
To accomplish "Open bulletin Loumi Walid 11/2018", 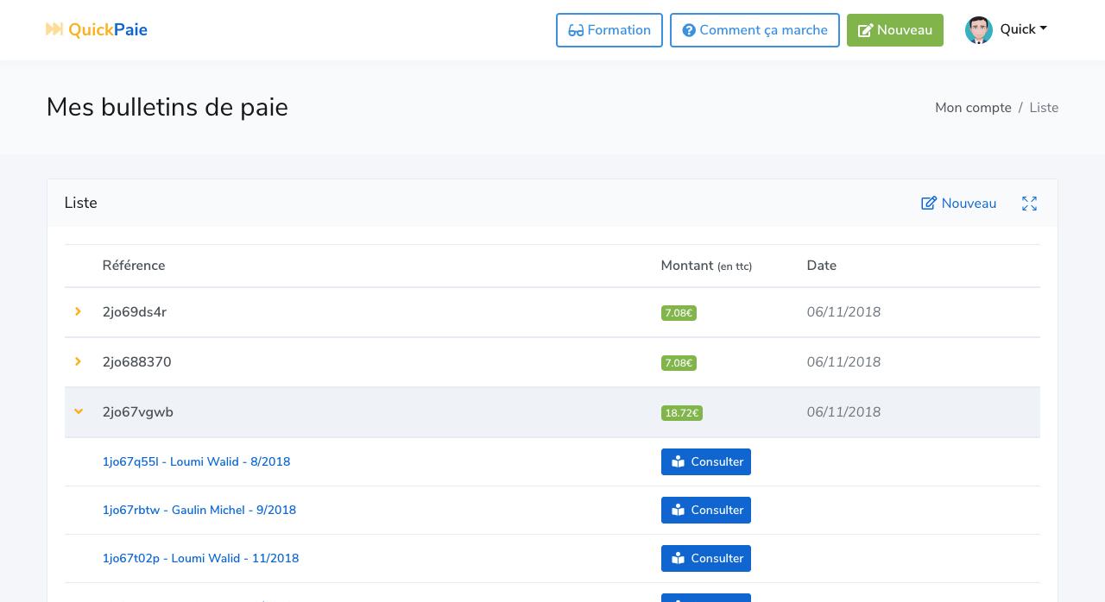I will pyautogui.click(x=200, y=558).
